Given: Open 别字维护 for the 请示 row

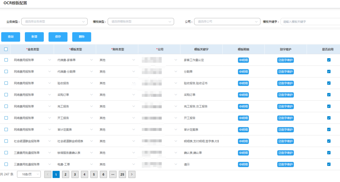Looking at the screenshot, I should 286,164.
